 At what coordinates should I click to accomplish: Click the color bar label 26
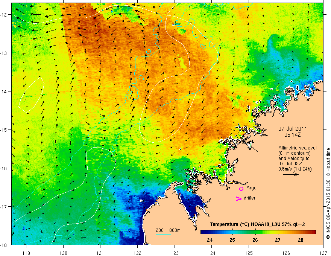pyautogui.click(x=255, y=240)
